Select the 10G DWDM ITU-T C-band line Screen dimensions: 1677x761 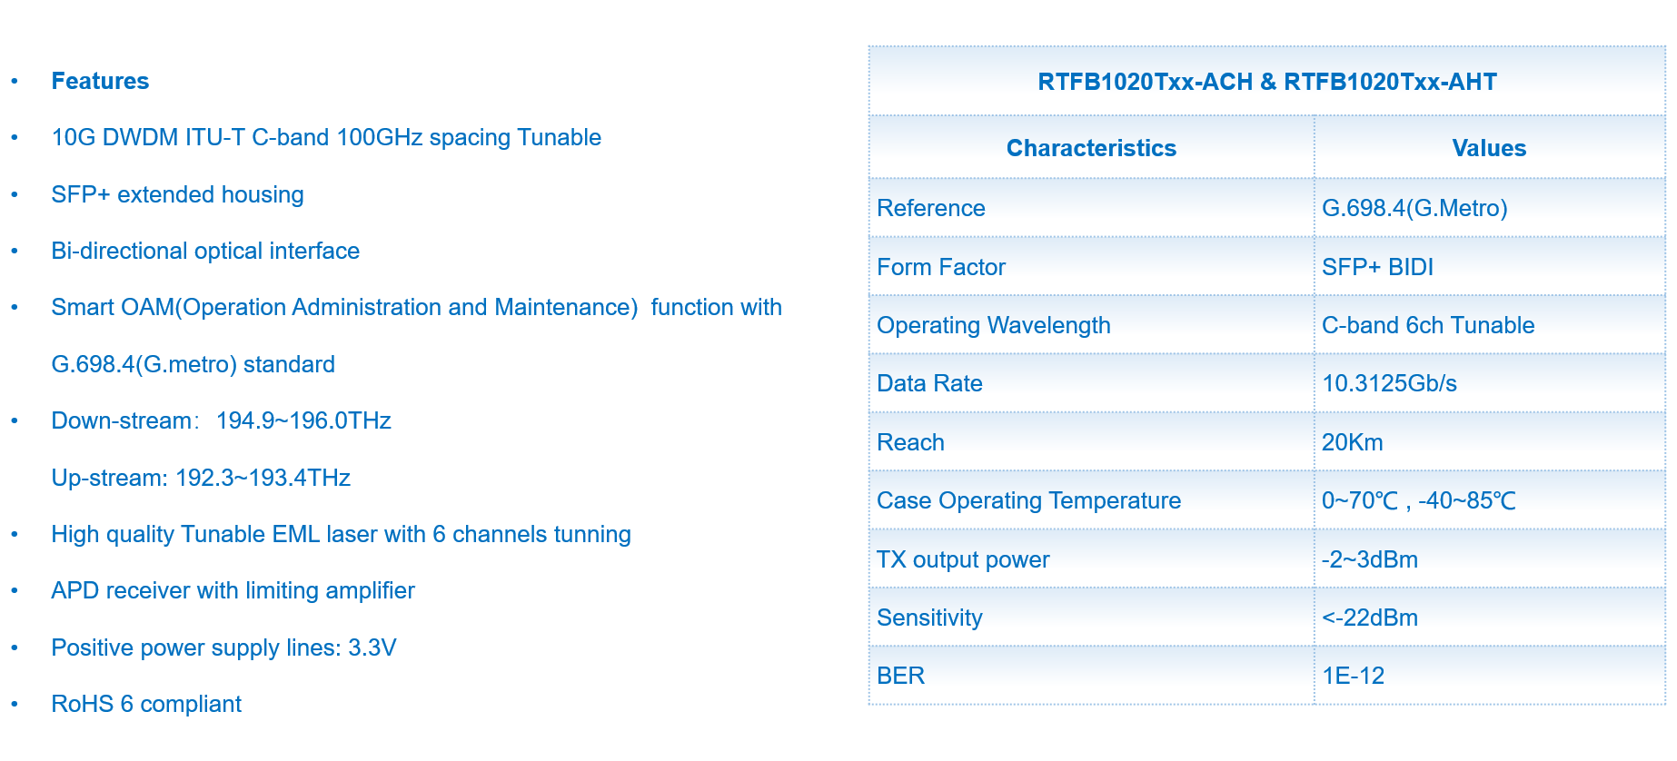(326, 137)
